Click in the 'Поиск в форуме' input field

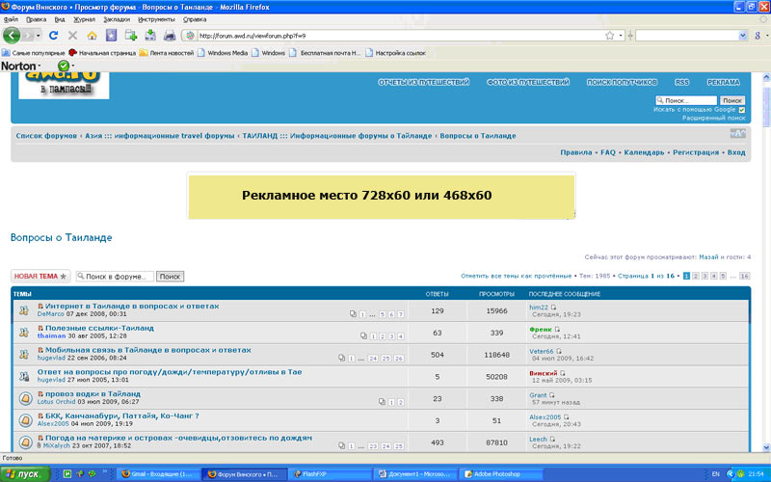tap(115, 277)
